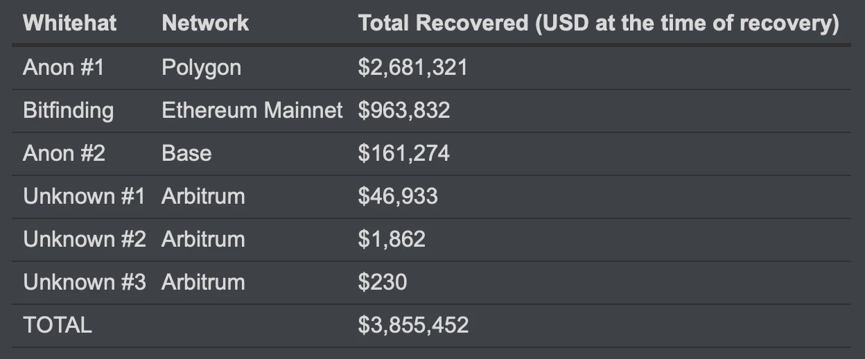Select the $230 amount

(x=382, y=282)
